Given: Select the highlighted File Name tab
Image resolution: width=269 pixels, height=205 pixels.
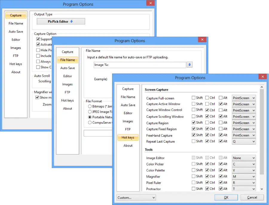Looking at the screenshot, I should [x=68, y=60].
